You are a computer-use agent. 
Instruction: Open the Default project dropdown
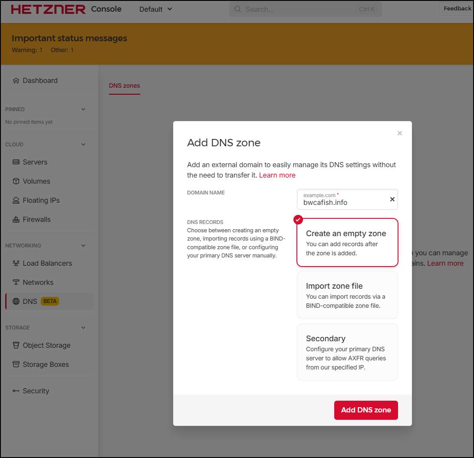point(156,9)
